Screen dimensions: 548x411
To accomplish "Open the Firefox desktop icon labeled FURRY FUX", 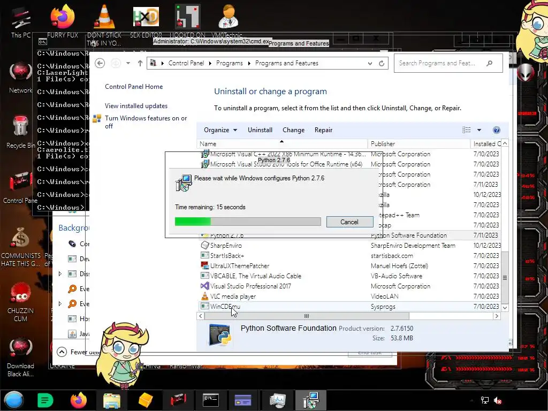I will [x=63, y=22].
